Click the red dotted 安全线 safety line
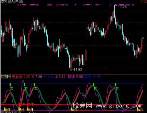Screen dimensions: 147x113 (x=72, y=105)
